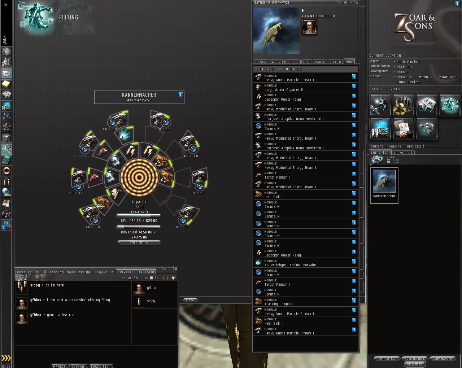Open the Agents tab in station panel

coord(395,146)
